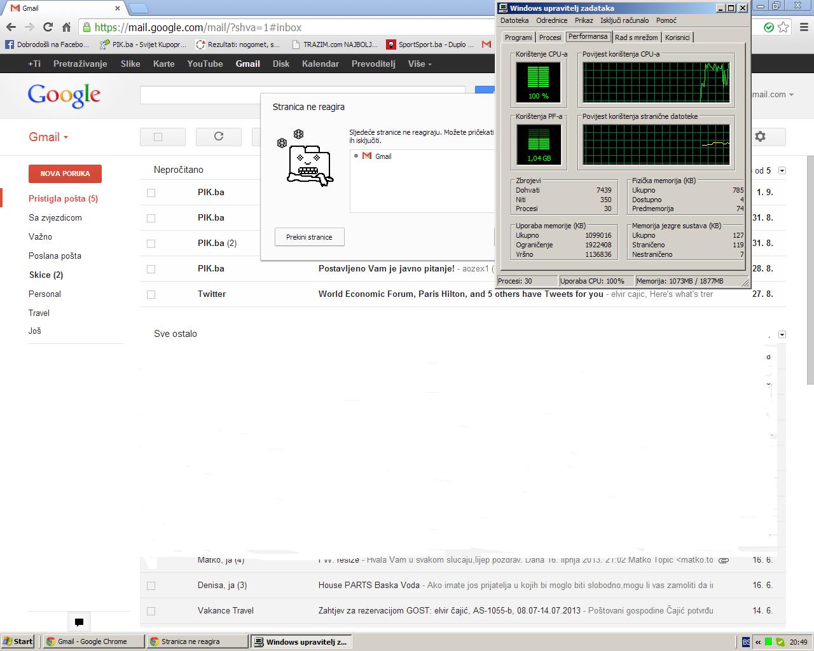
Task: Tick the checkbox for the PIK.ba email dated 1. 9.
Action: [x=151, y=193]
